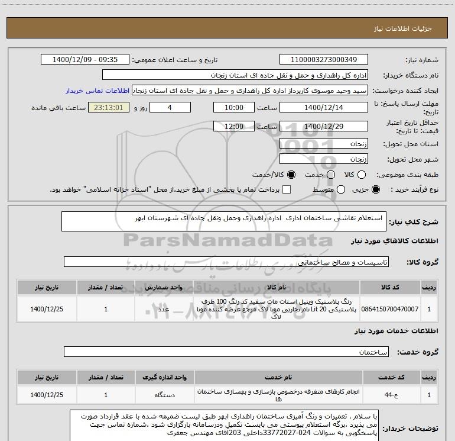Click the response deadline date 1400/12/14

324,108
